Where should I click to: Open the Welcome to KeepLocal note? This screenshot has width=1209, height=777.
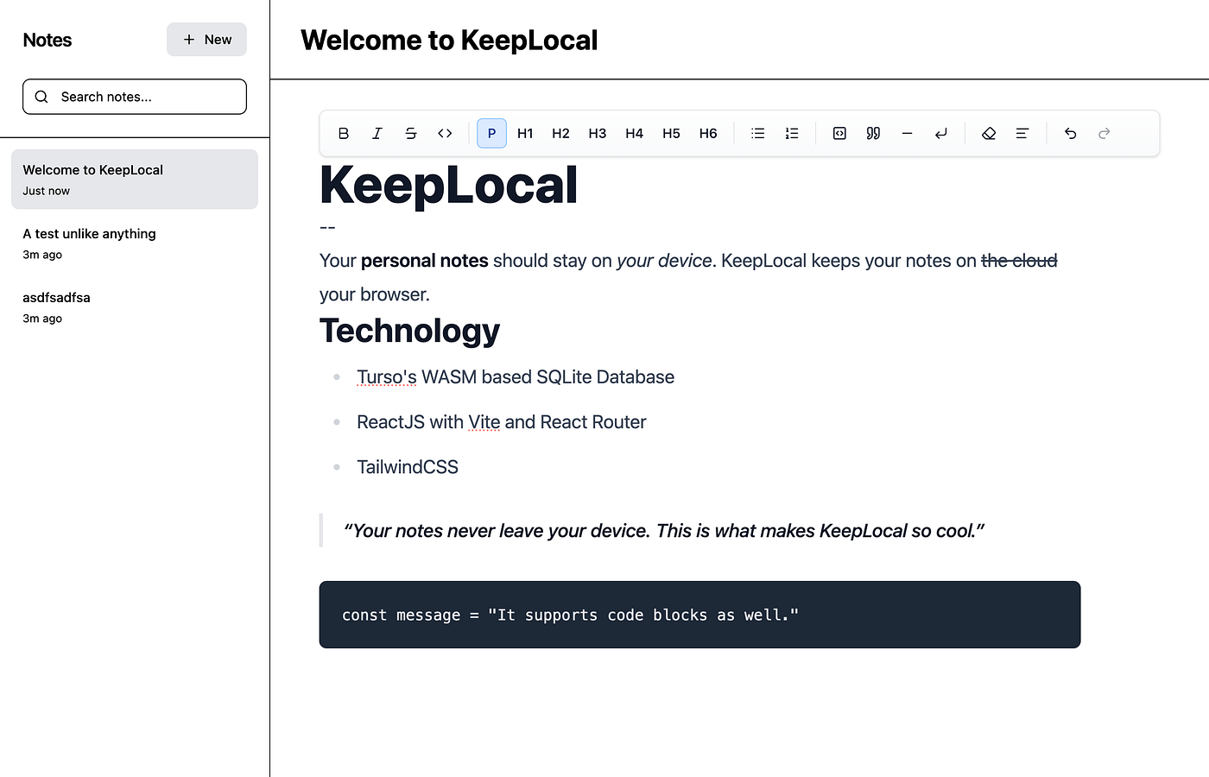pos(135,180)
